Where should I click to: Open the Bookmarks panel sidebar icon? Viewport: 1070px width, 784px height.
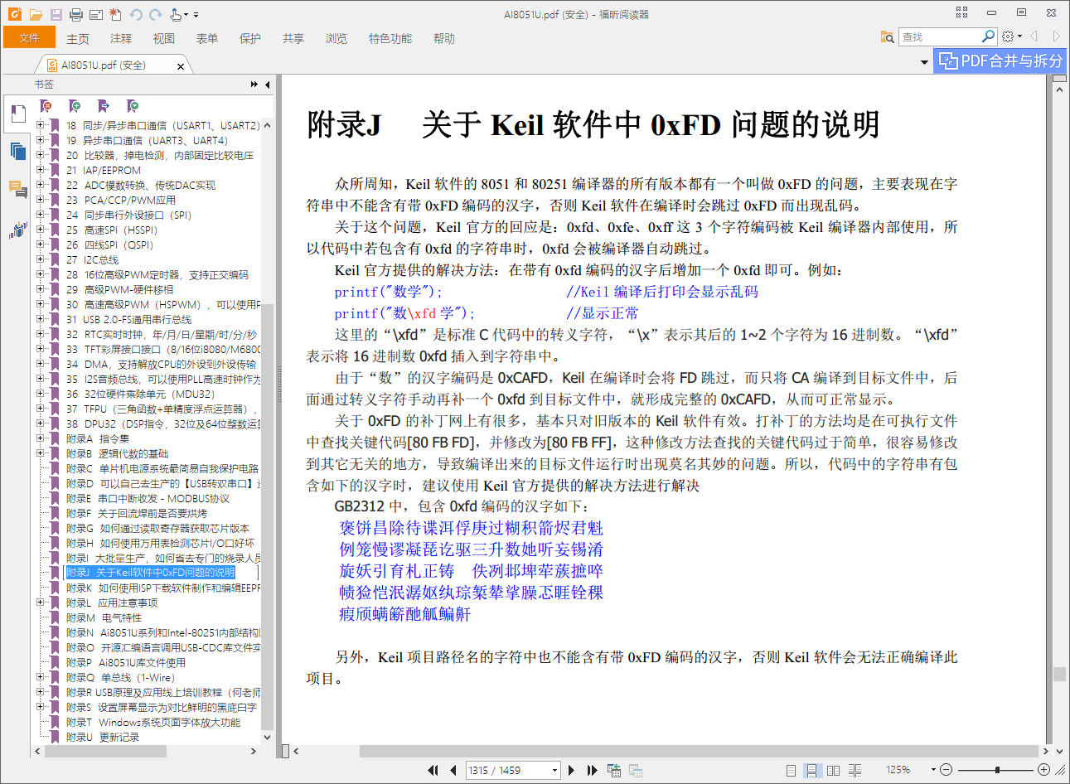(17, 114)
